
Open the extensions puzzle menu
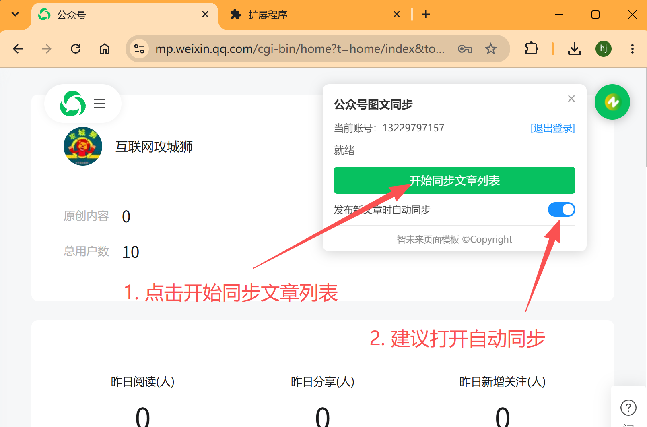click(532, 49)
